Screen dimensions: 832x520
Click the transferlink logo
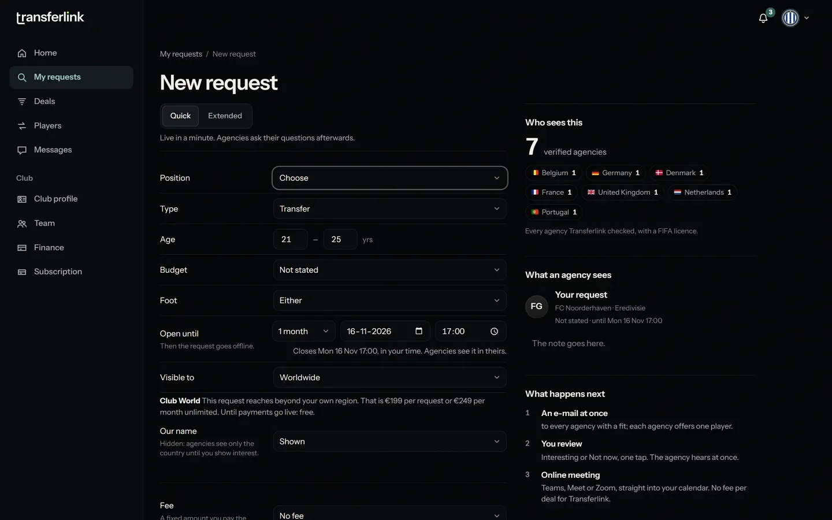(x=50, y=17)
